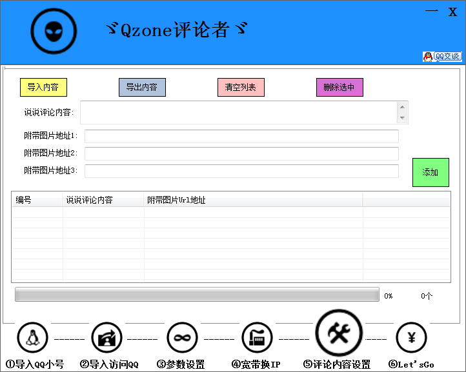The height and width of the screenshot is (372, 466).
Task: Click the gray progress bar
Action: [197, 295]
